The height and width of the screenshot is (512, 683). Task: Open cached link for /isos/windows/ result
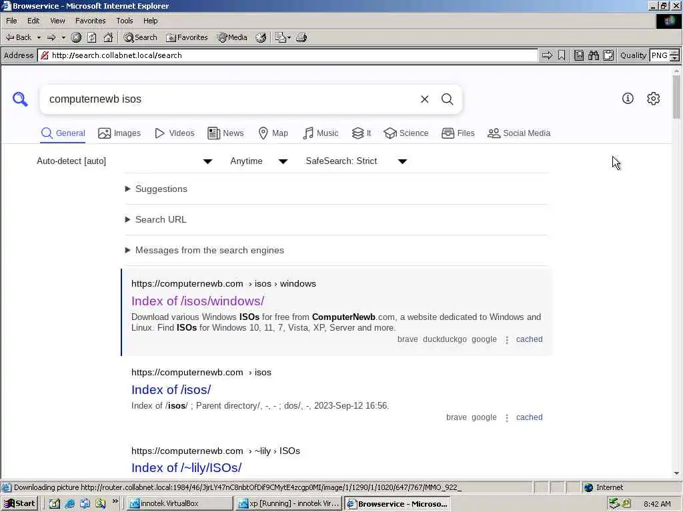coord(529,339)
